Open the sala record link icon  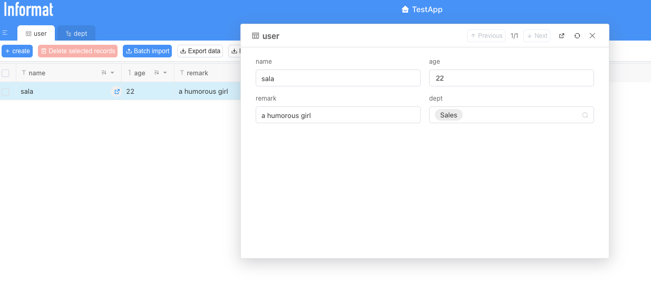(x=116, y=92)
